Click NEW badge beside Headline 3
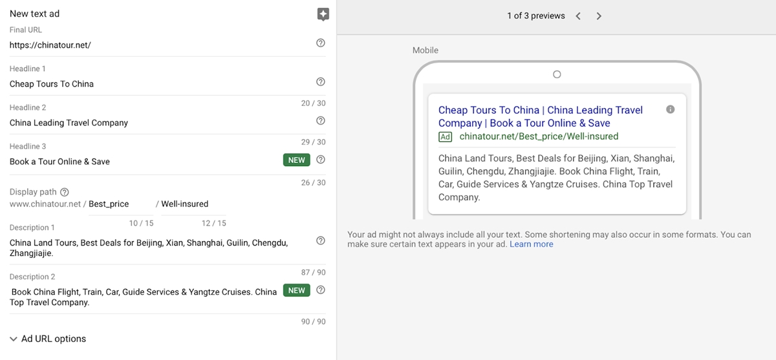Viewport: 776px width, 360px height. 296,160
